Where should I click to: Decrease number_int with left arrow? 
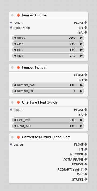(15, 91)
